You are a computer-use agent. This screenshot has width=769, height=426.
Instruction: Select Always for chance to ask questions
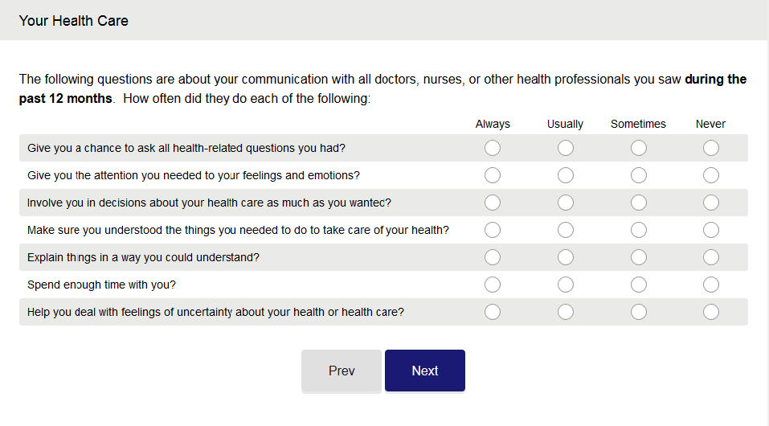[493, 148]
